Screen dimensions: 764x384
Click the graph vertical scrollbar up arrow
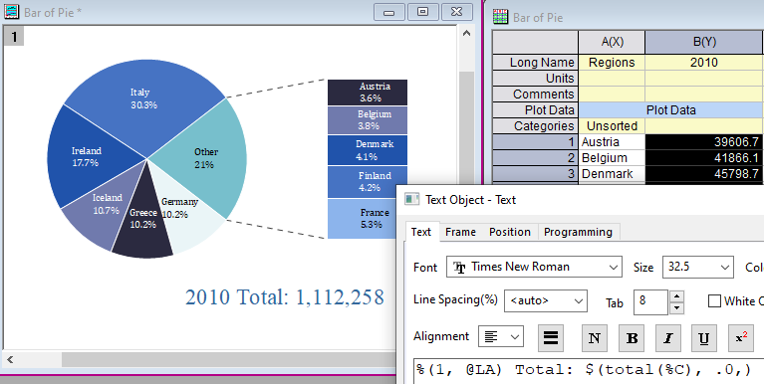click(466, 34)
